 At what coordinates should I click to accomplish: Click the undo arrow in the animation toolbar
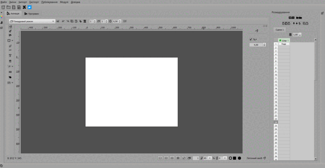click(x=63, y=21)
